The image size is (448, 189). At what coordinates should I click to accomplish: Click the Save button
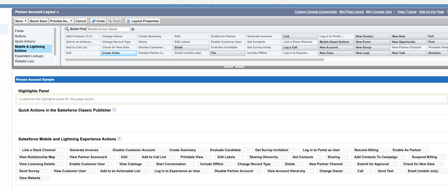point(19,21)
